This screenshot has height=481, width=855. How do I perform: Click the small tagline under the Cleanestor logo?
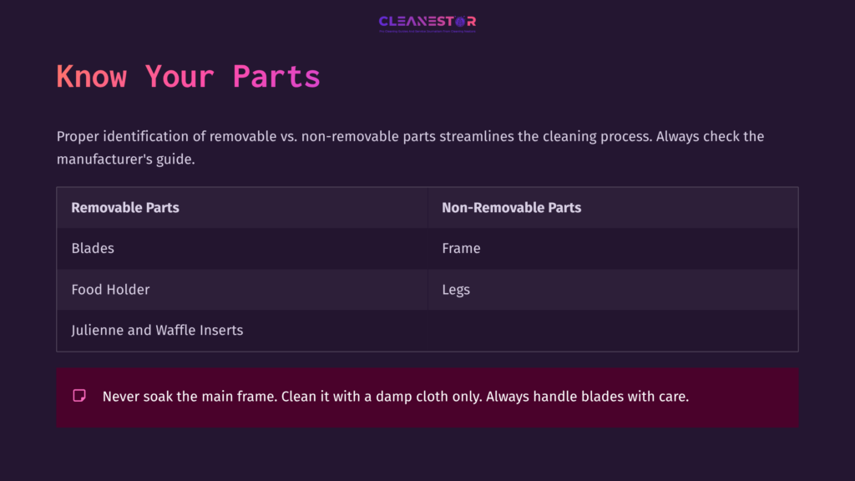(x=427, y=31)
